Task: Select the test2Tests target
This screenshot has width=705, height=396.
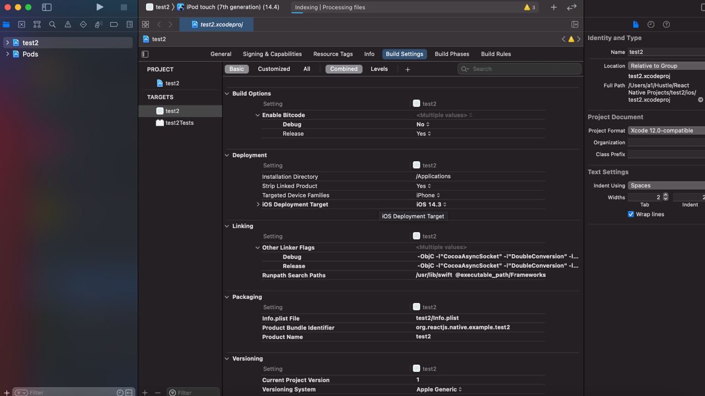Action: 180,123
